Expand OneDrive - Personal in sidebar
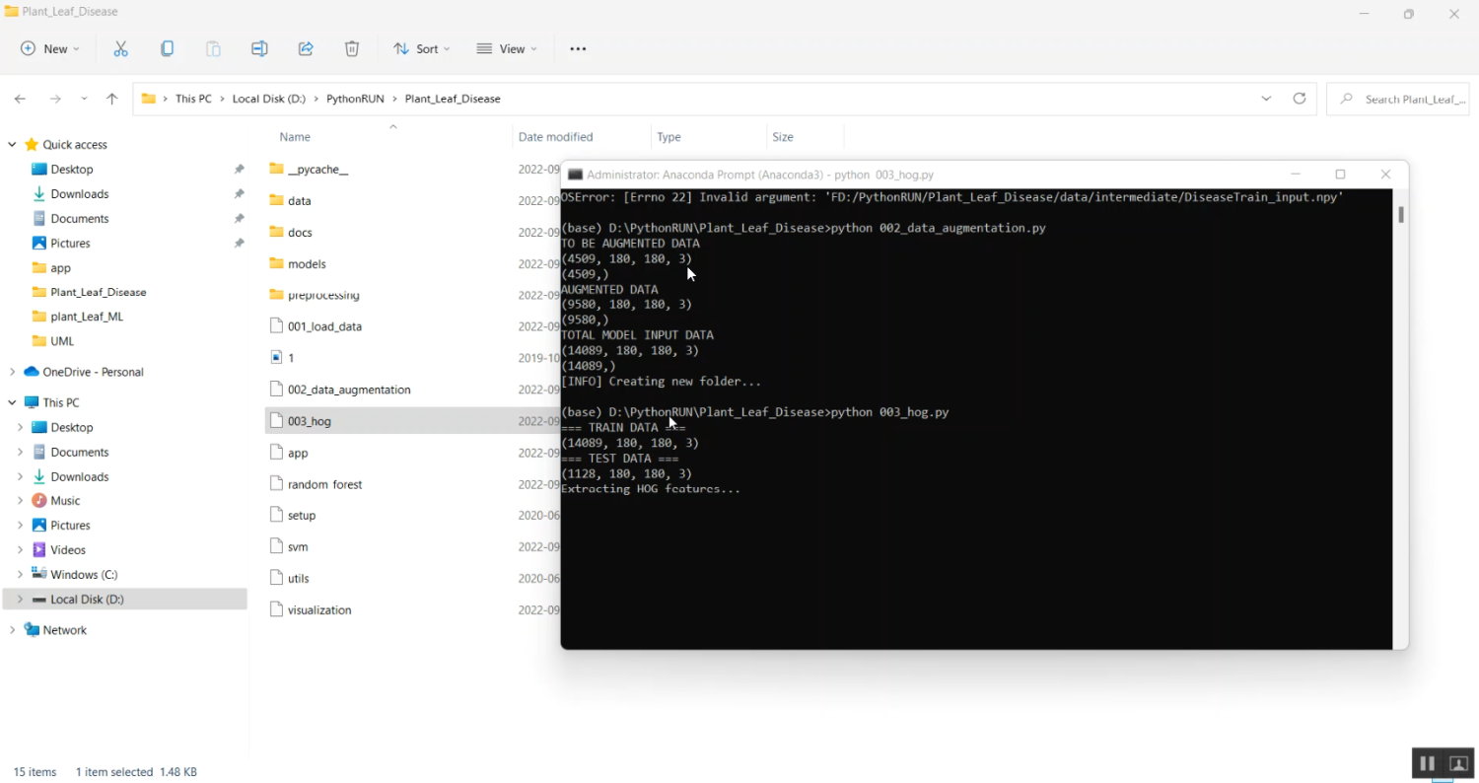Viewport: 1479px width, 783px height. tap(13, 372)
